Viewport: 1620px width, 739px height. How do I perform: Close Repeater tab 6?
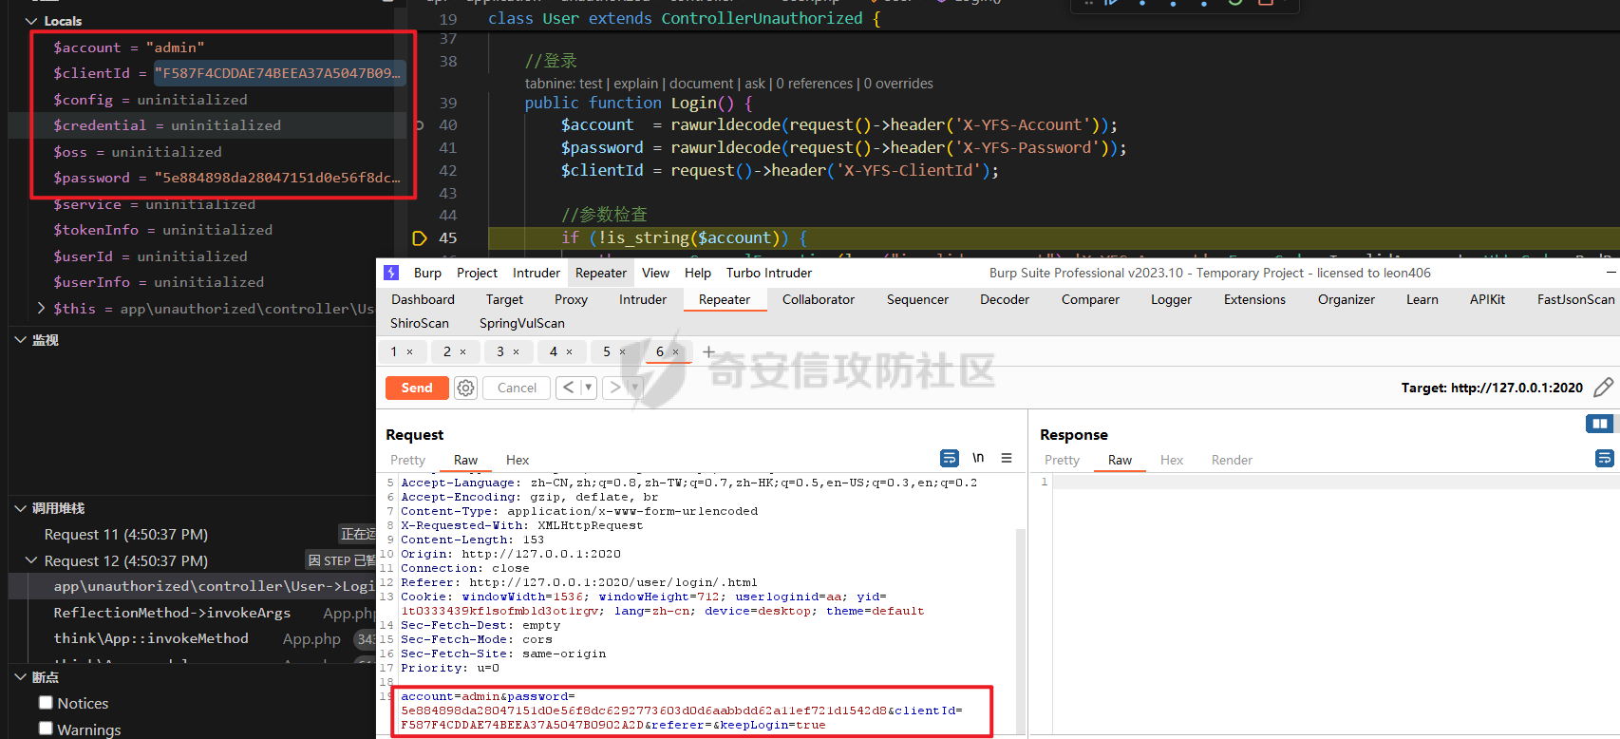coord(676,352)
